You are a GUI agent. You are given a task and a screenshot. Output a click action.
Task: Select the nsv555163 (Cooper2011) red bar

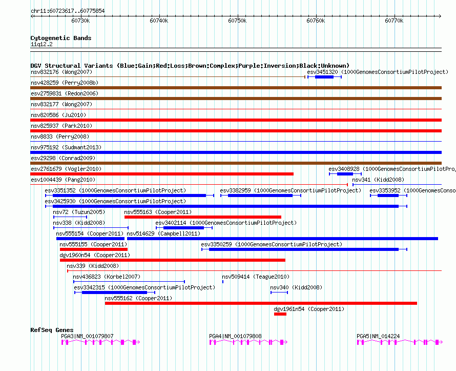point(203,217)
